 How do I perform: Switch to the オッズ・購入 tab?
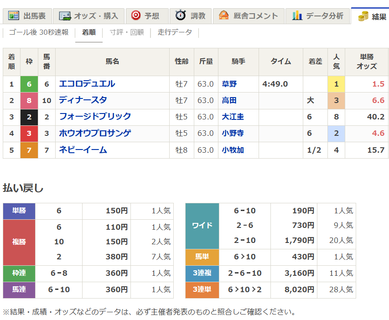pos(88,16)
